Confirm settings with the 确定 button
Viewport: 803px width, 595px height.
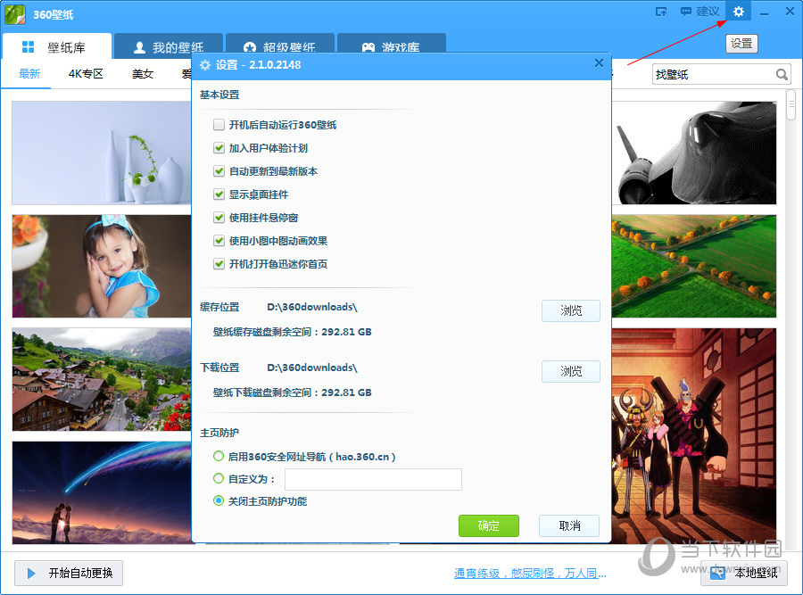coord(488,525)
